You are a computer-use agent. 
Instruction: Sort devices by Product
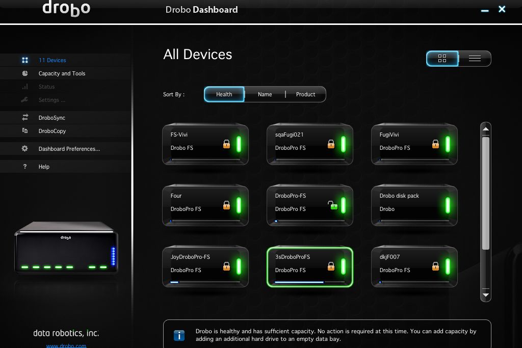306,94
